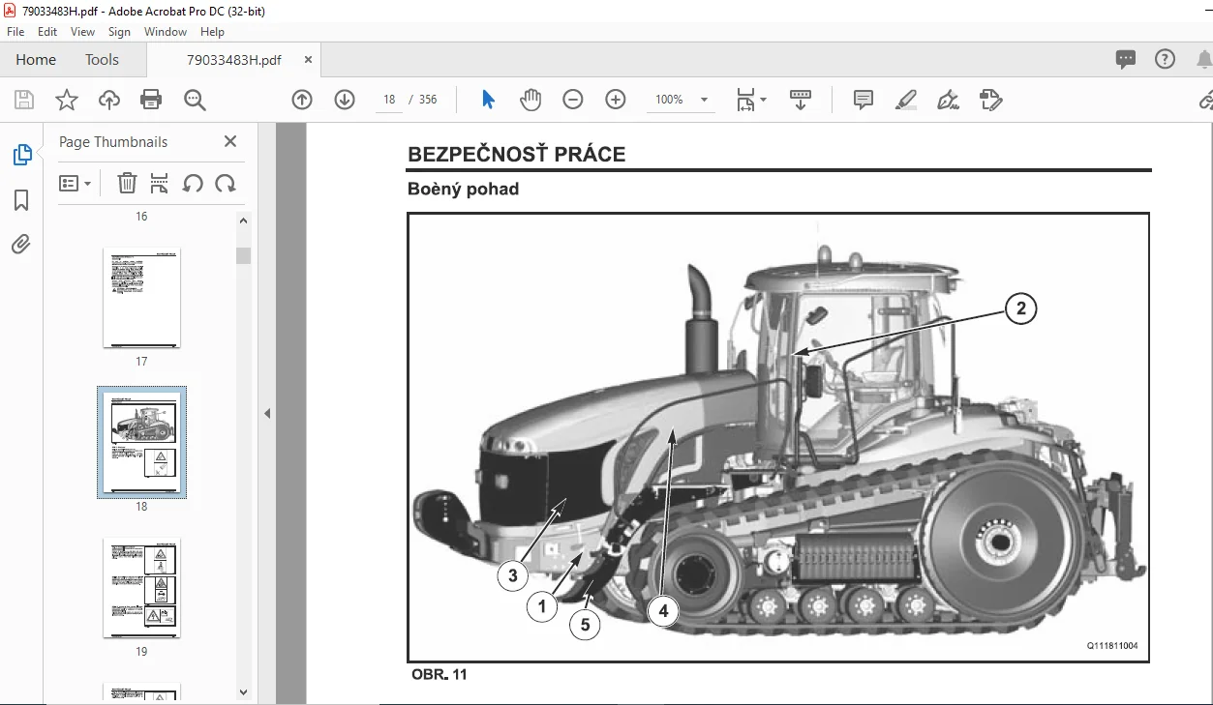
Task: Click the thumbnails panel scrollbar thumb
Action: point(244,255)
